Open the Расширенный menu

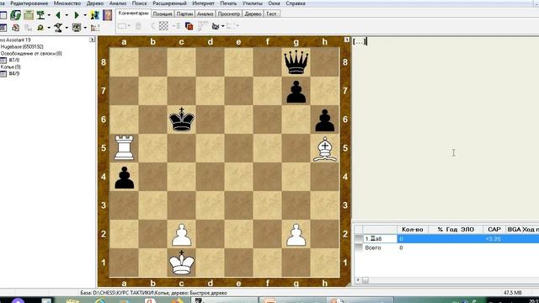pos(170,3)
